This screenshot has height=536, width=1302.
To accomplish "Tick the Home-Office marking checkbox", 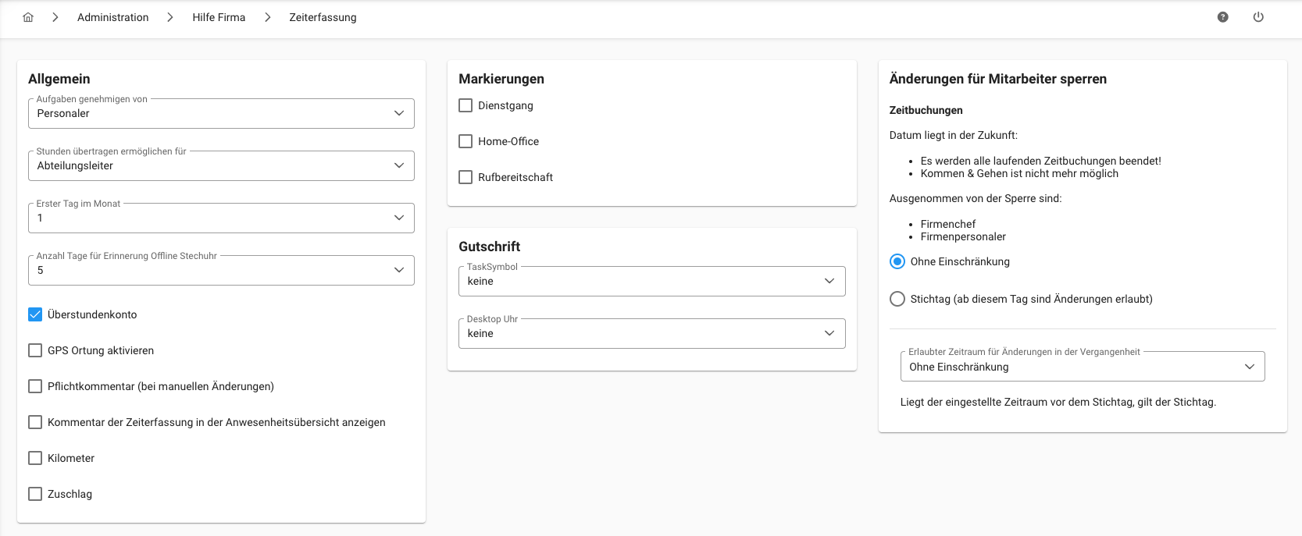I will pyautogui.click(x=466, y=141).
